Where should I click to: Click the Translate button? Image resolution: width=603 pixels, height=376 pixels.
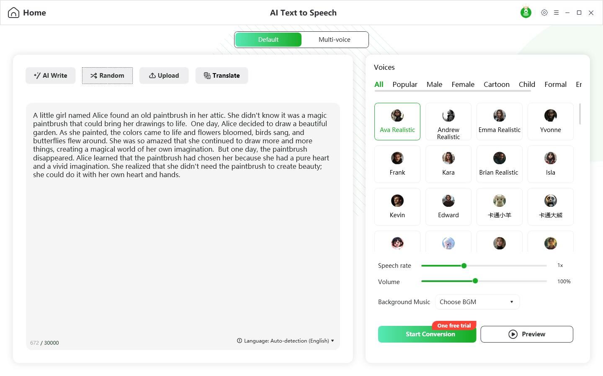222,76
